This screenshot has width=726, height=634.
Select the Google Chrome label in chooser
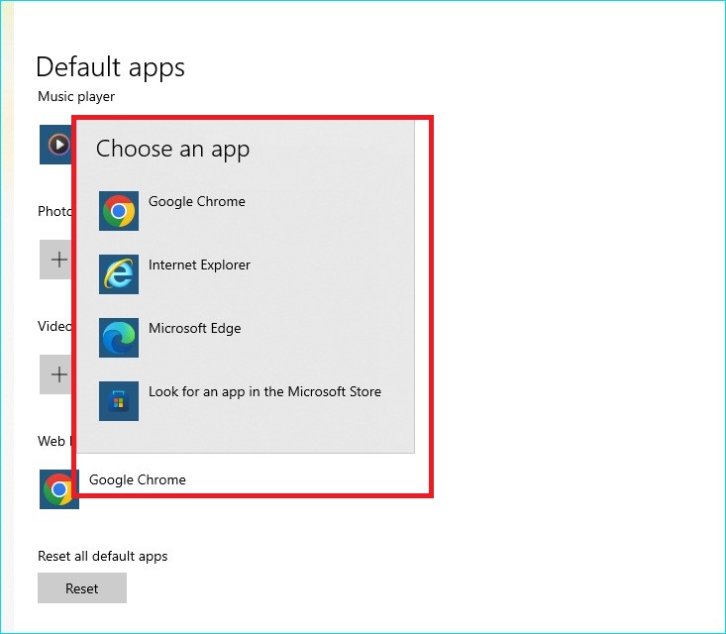point(197,201)
